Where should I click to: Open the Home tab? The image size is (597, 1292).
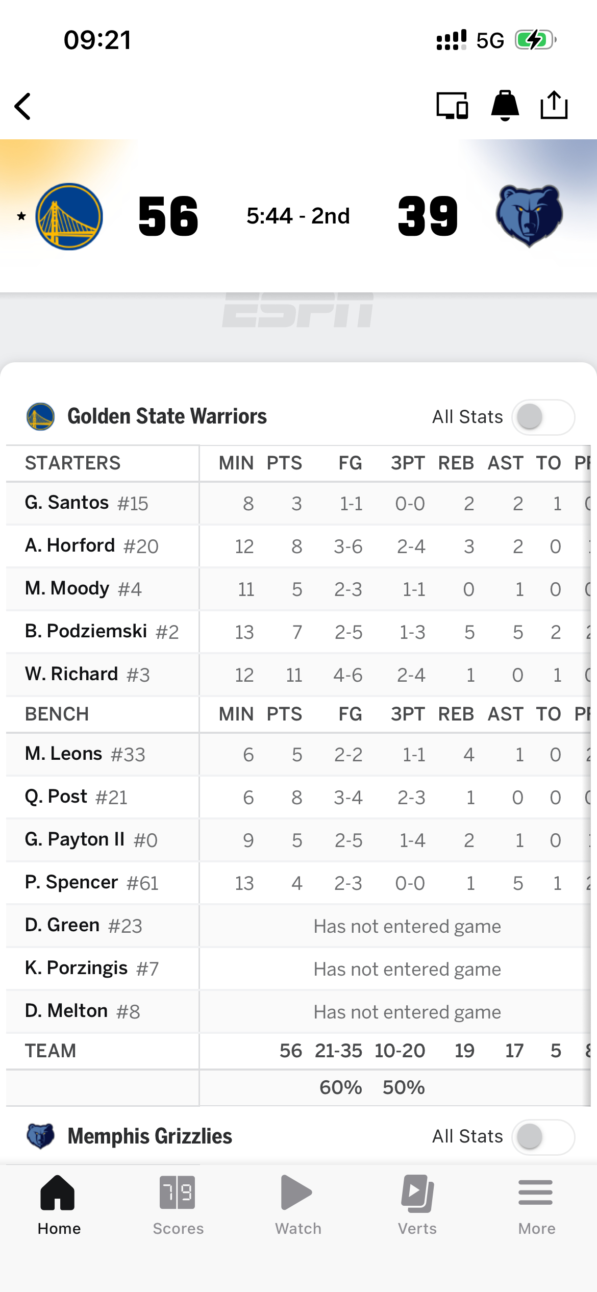pos(59,1205)
